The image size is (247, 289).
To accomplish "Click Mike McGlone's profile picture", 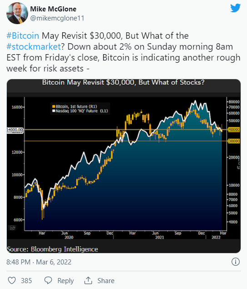I will pos(17,13).
